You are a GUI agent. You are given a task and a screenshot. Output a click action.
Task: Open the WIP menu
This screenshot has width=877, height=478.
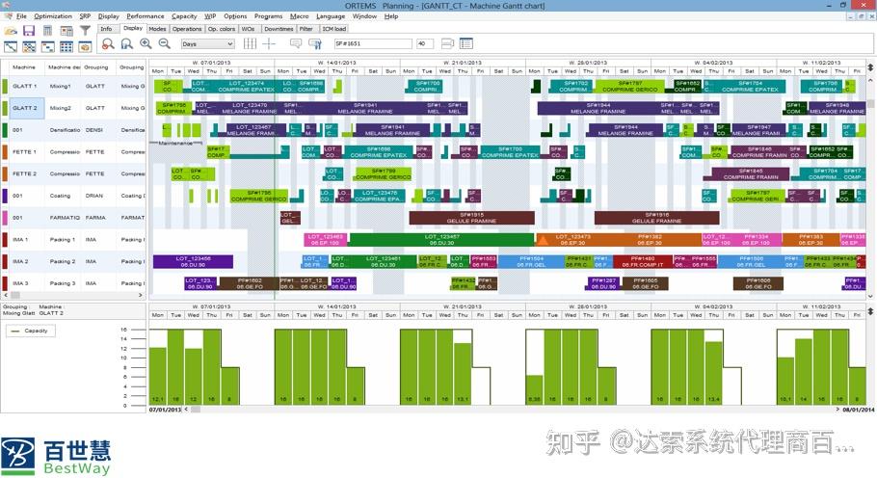pyautogui.click(x=210, y=16)
